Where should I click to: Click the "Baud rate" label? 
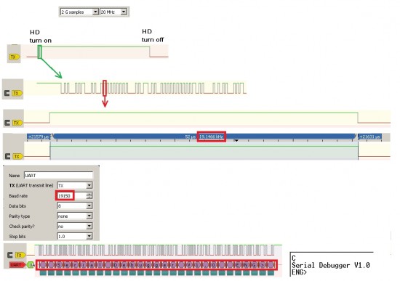18,196
